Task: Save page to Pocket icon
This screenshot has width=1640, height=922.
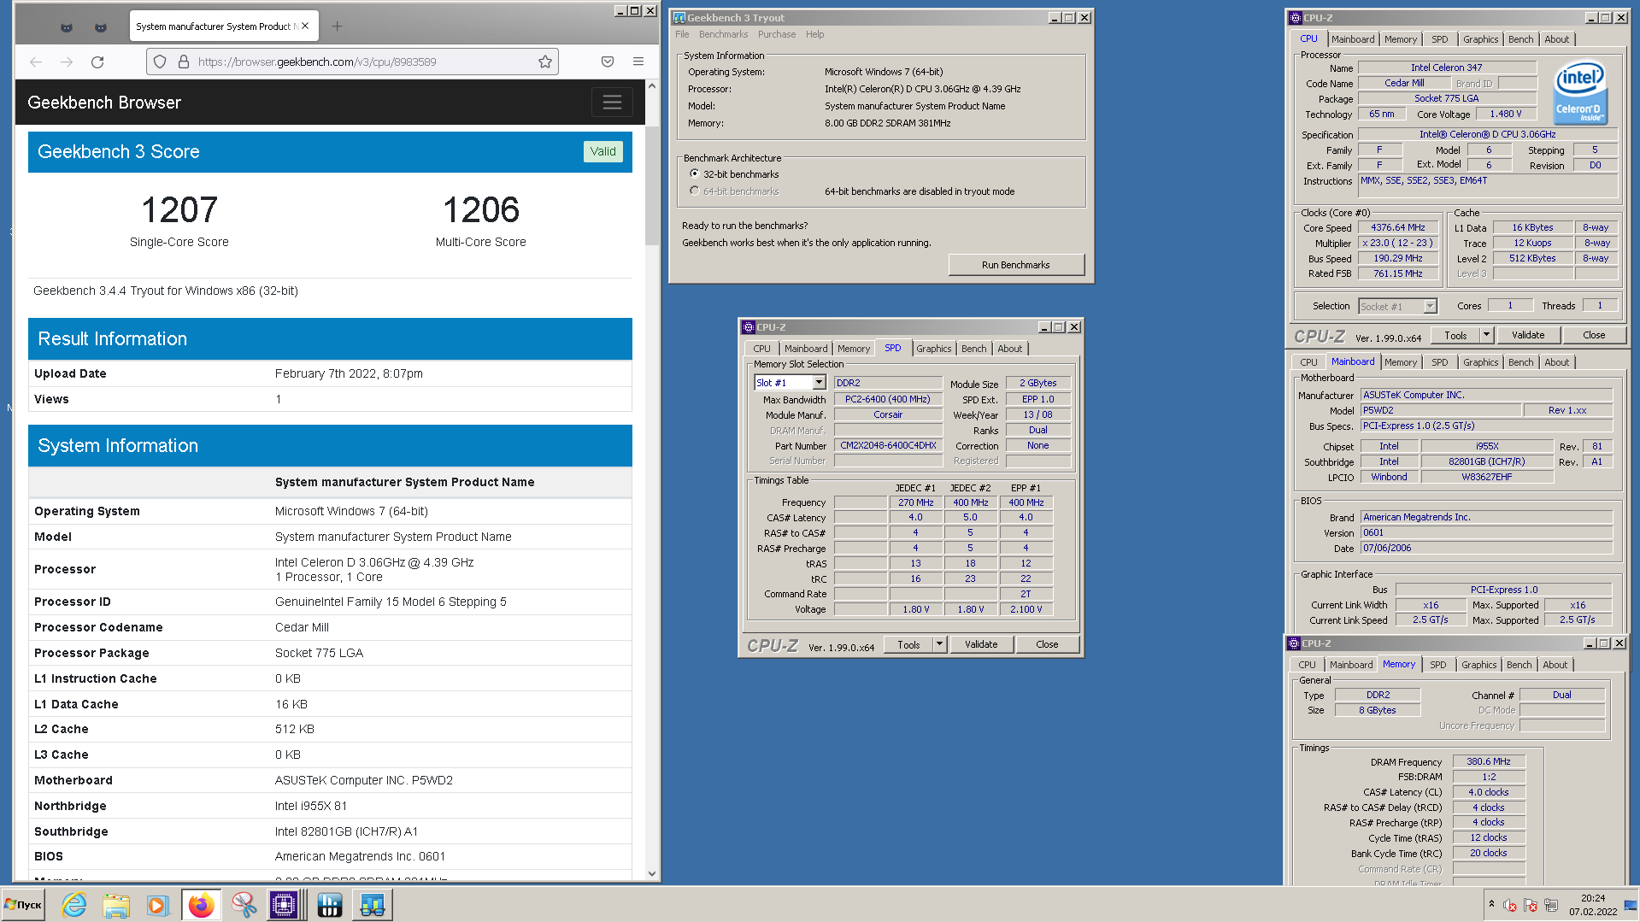Action: [608, 62]
